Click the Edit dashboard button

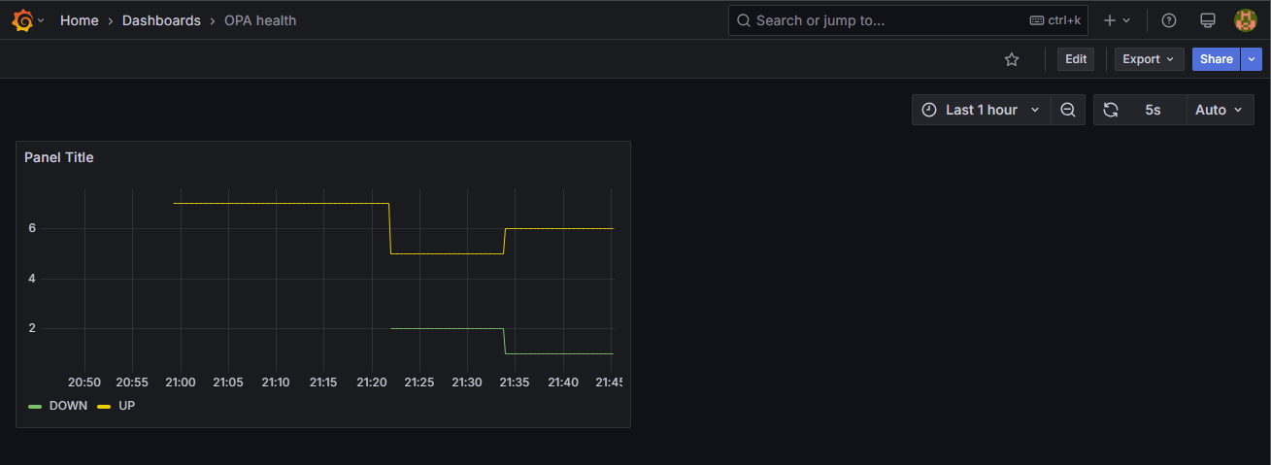pos(1076,59)
